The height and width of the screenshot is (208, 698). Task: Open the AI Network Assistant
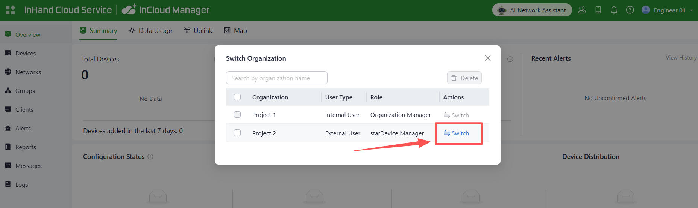(532, 10)
